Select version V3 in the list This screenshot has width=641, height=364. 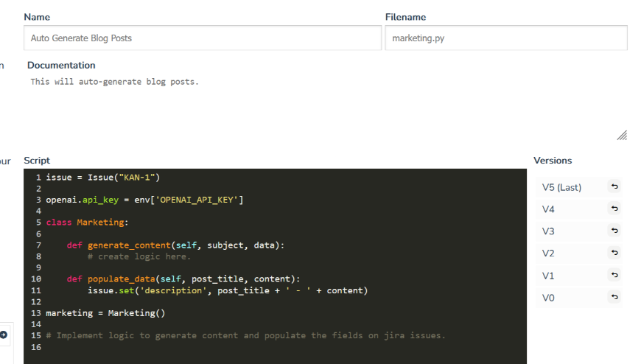[548, 231]
